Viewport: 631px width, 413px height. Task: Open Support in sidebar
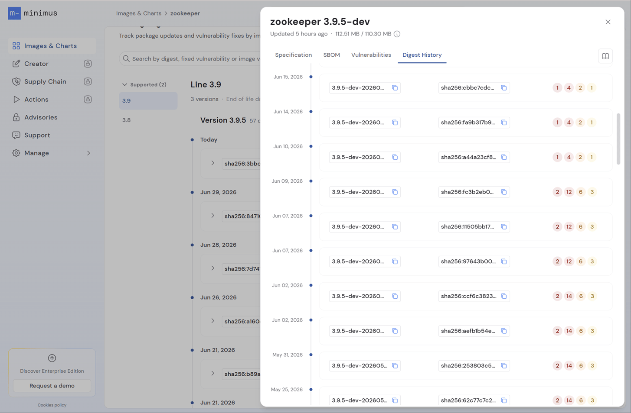click(52, 135)
